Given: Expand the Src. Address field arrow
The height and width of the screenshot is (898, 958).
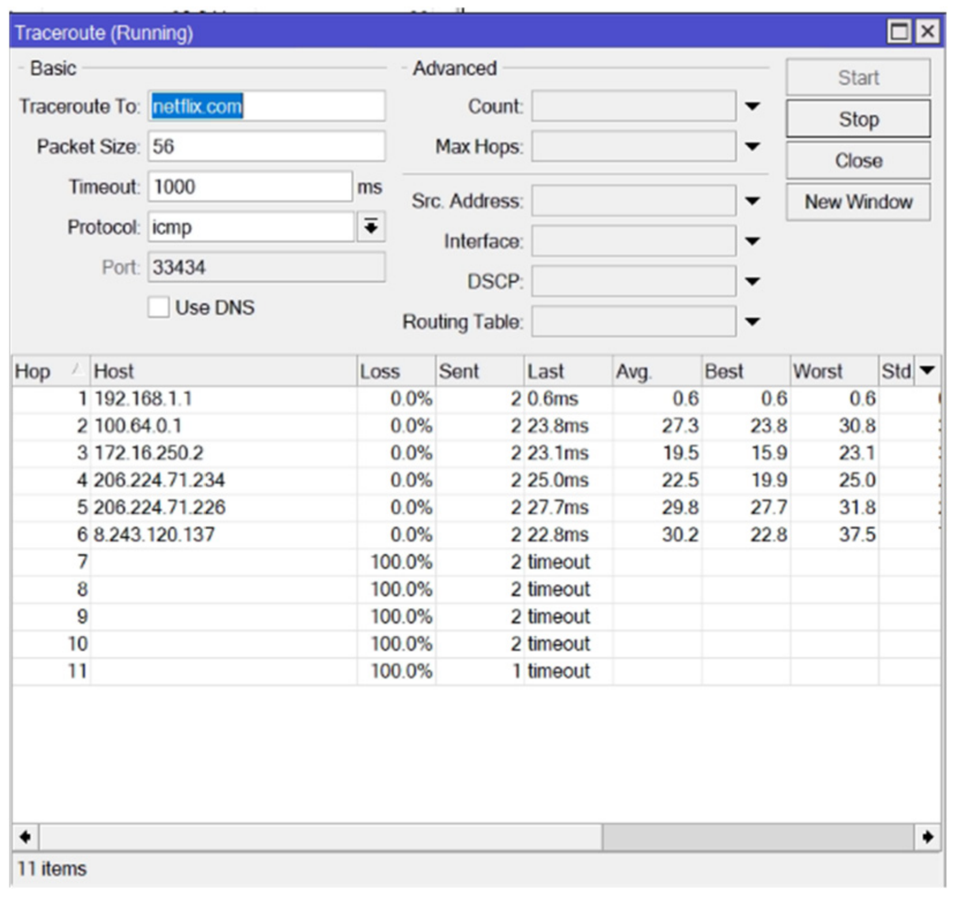Looking at the screenshot, I should point(752,201).
